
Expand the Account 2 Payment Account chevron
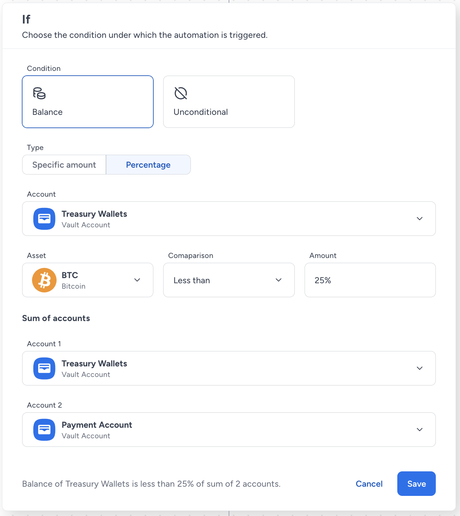(x=420, y=430)
